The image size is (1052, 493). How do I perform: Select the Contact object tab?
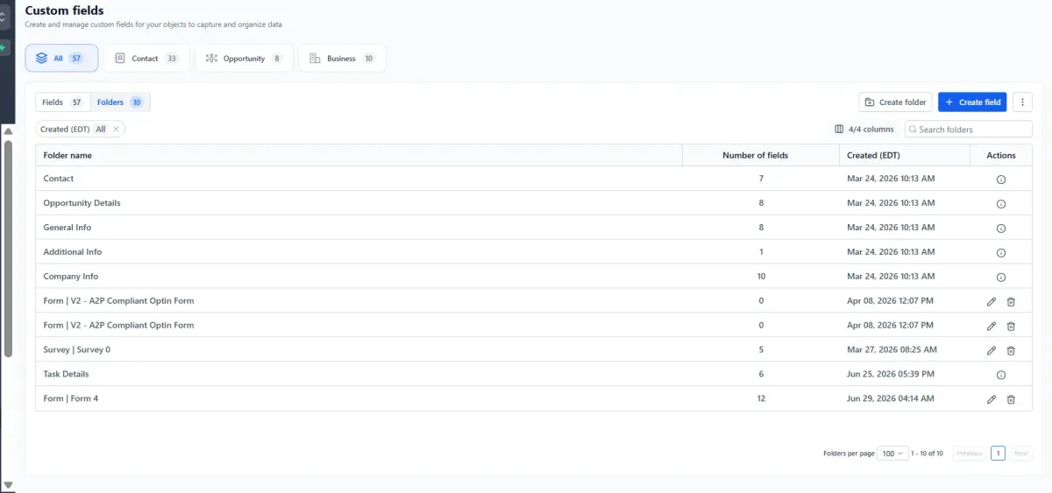(x=146, y=59)
